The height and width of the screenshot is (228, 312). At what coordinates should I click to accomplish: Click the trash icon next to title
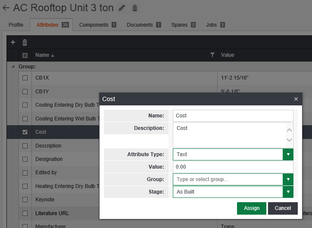[x=135, y=8]
